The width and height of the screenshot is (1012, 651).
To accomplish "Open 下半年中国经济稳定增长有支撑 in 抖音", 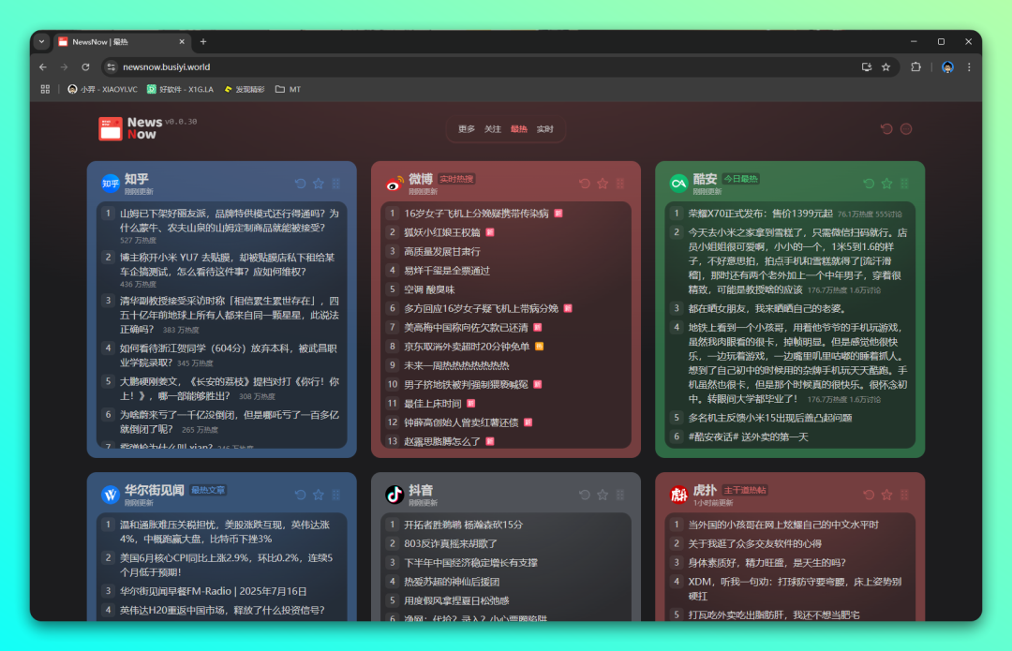I will tap(470, 563).
